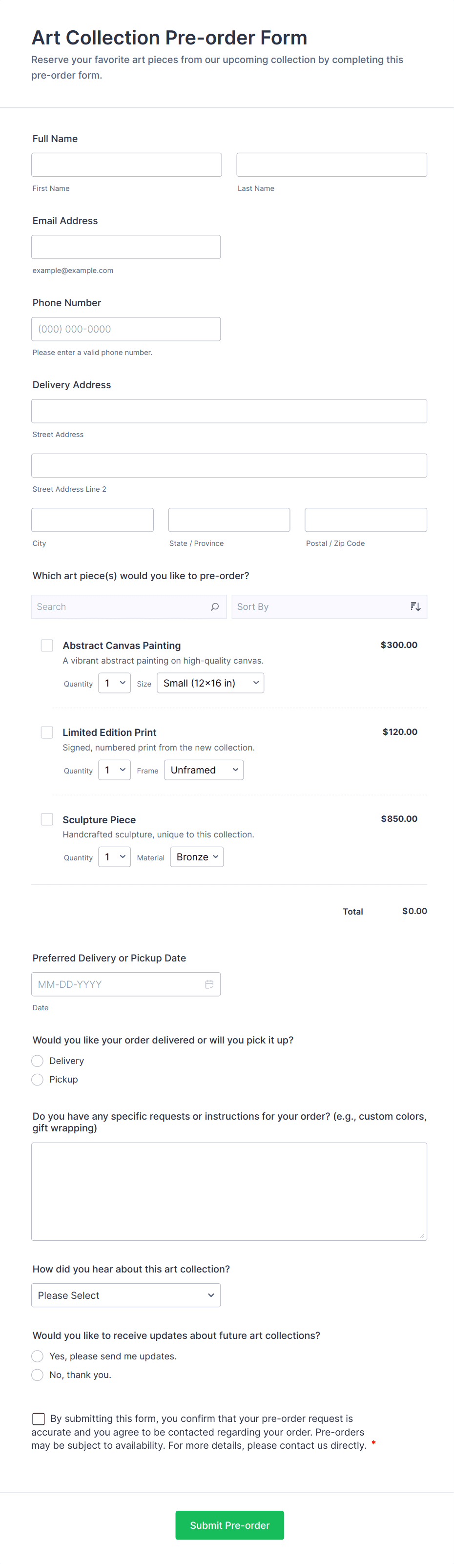Image resolution: width=454 pixels, height=1564 pixels.
Task: Check the pre-order confirmation agreement checkbox
Action: tap(38, 1419)
